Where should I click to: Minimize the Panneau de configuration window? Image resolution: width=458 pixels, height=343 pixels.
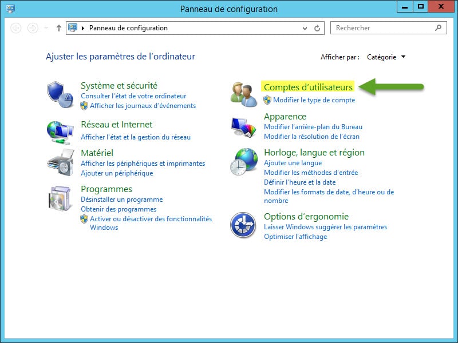(x=405, y=7)
